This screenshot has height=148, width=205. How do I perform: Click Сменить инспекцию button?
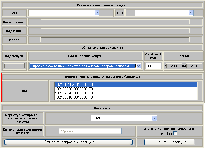tap(169, 142)
